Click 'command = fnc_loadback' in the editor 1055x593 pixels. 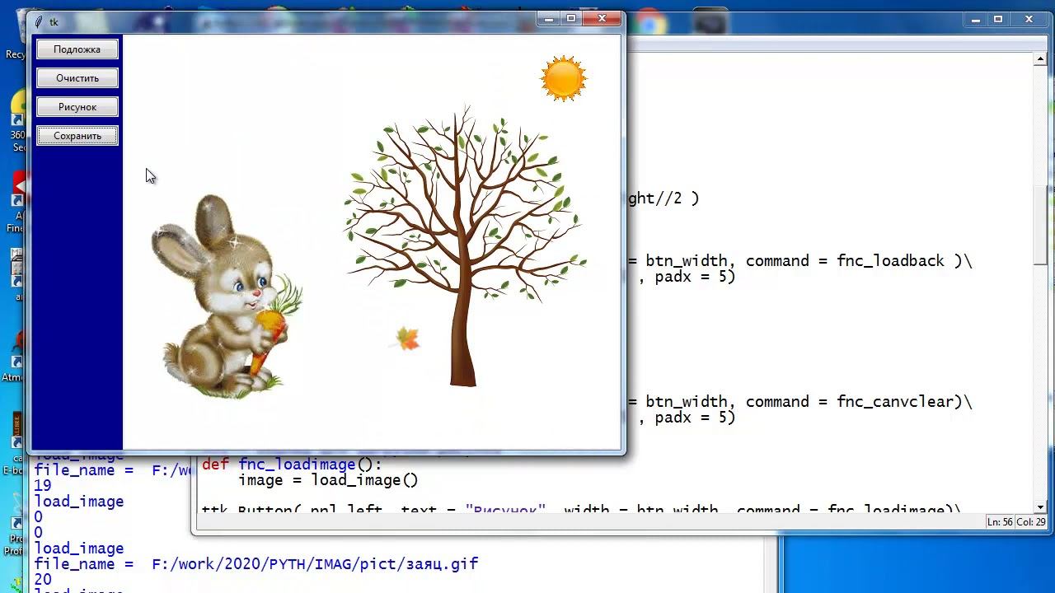pyautogui.click(x=845, y=261)
